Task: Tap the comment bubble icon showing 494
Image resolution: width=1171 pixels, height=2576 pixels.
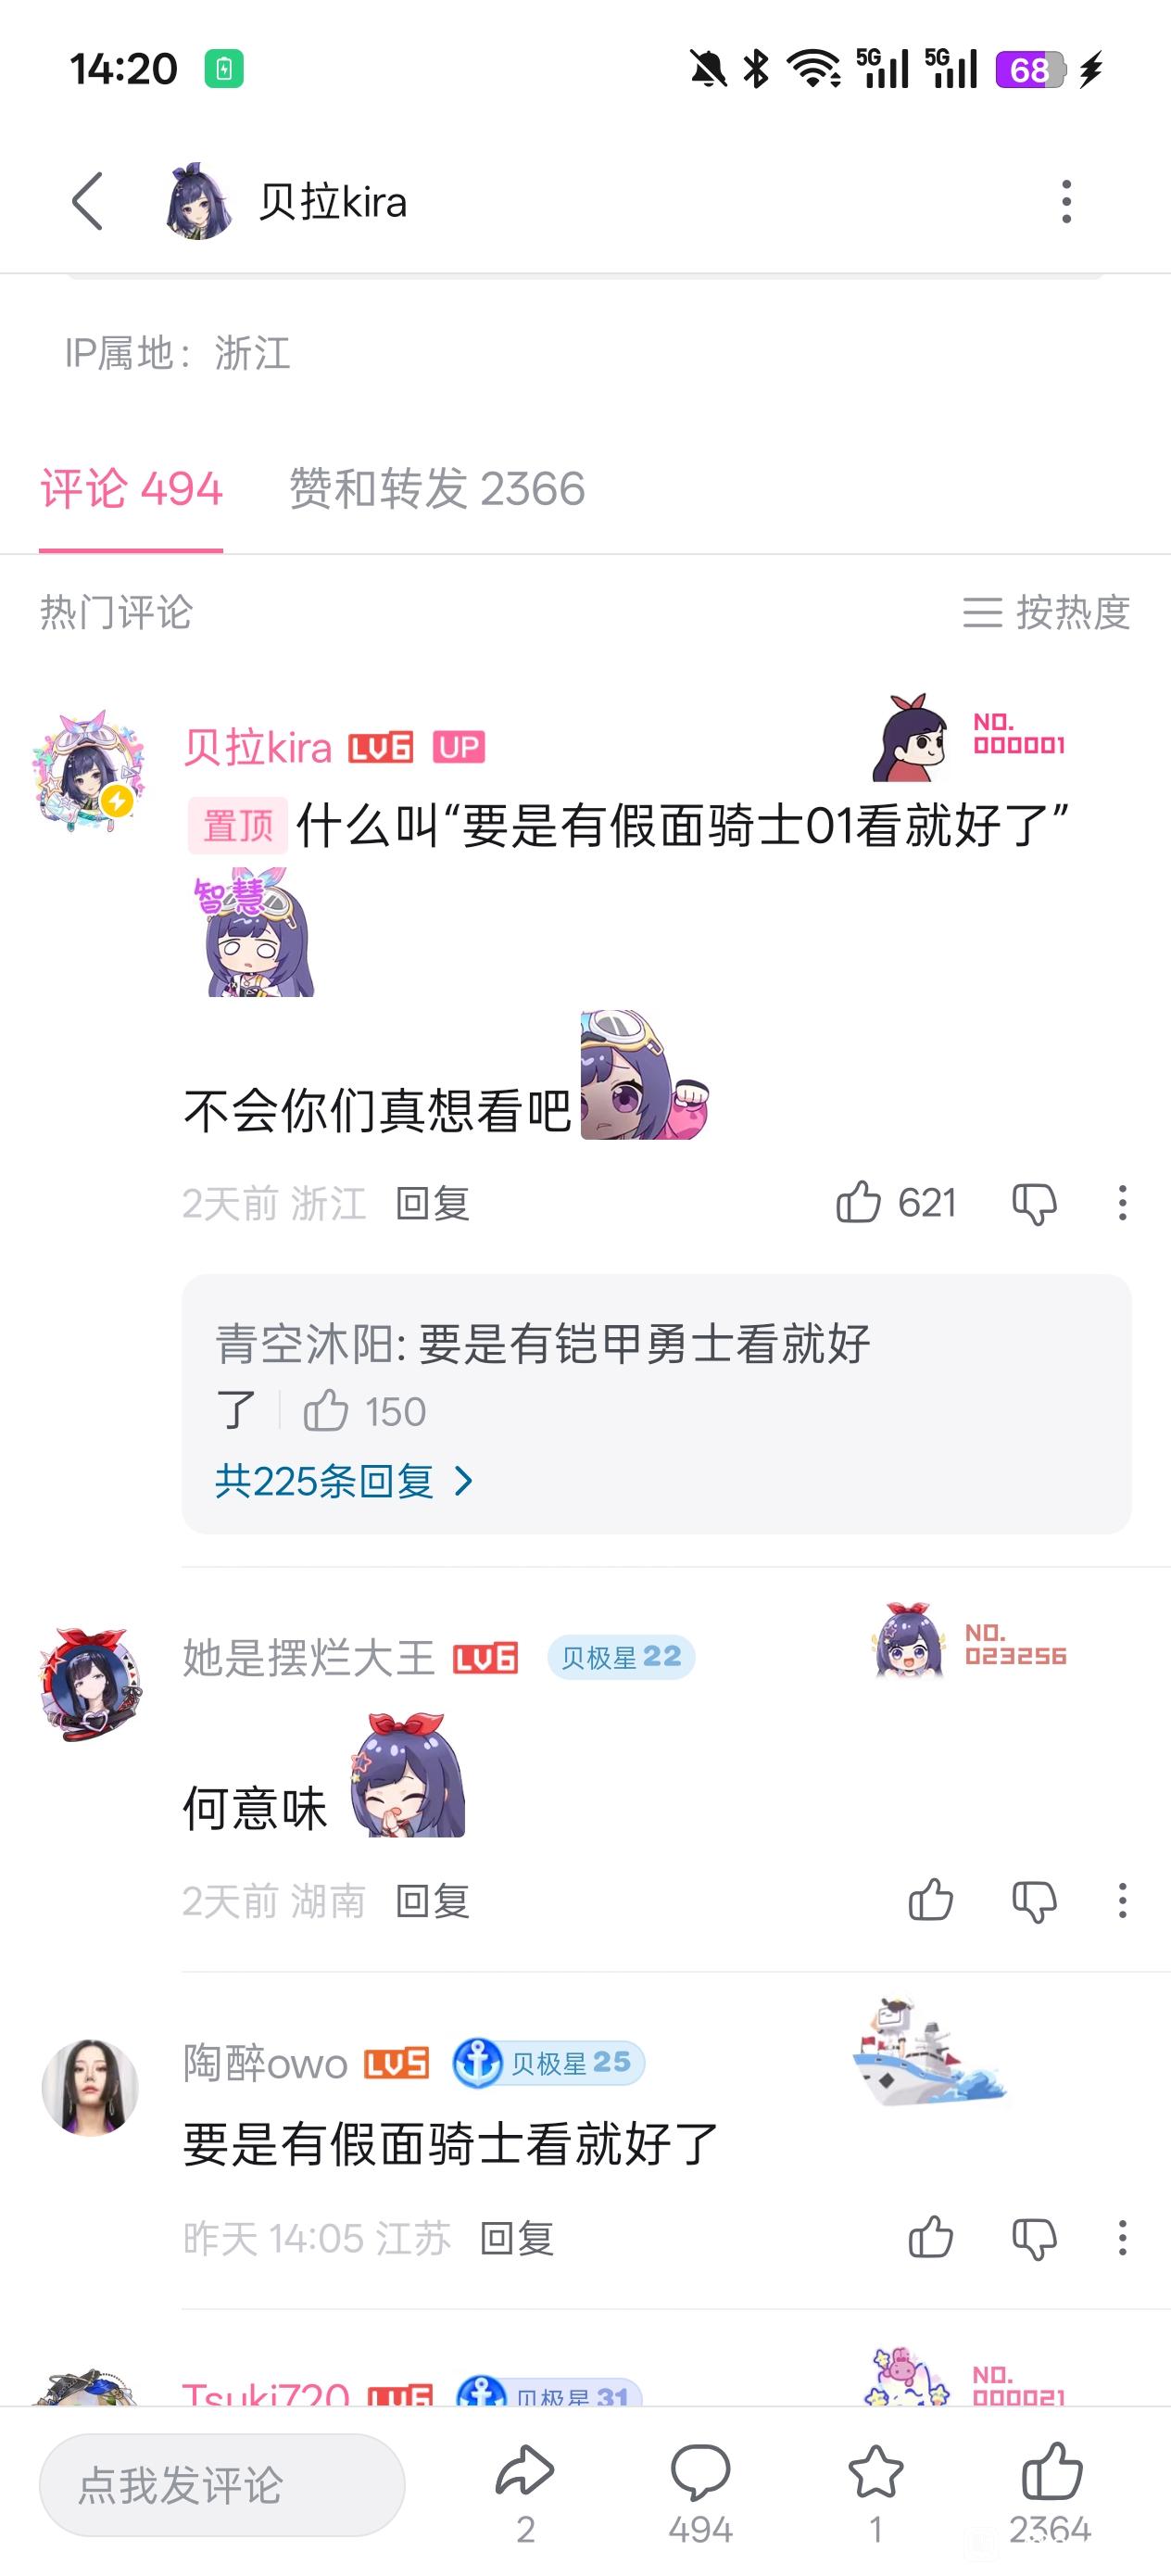Action: click(700, 2471)
